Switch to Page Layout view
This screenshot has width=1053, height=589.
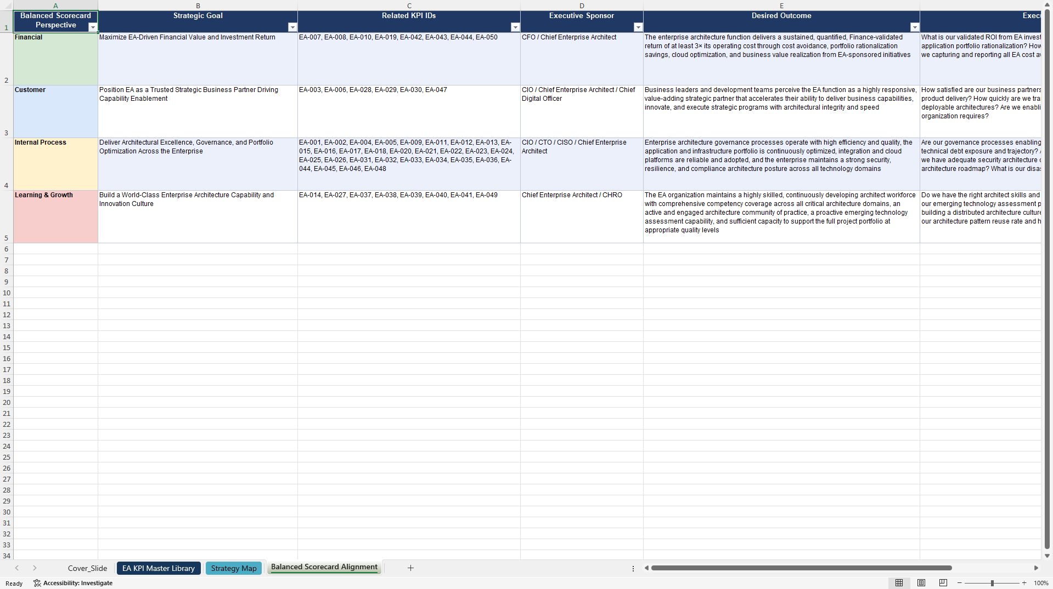pos(921,583)
